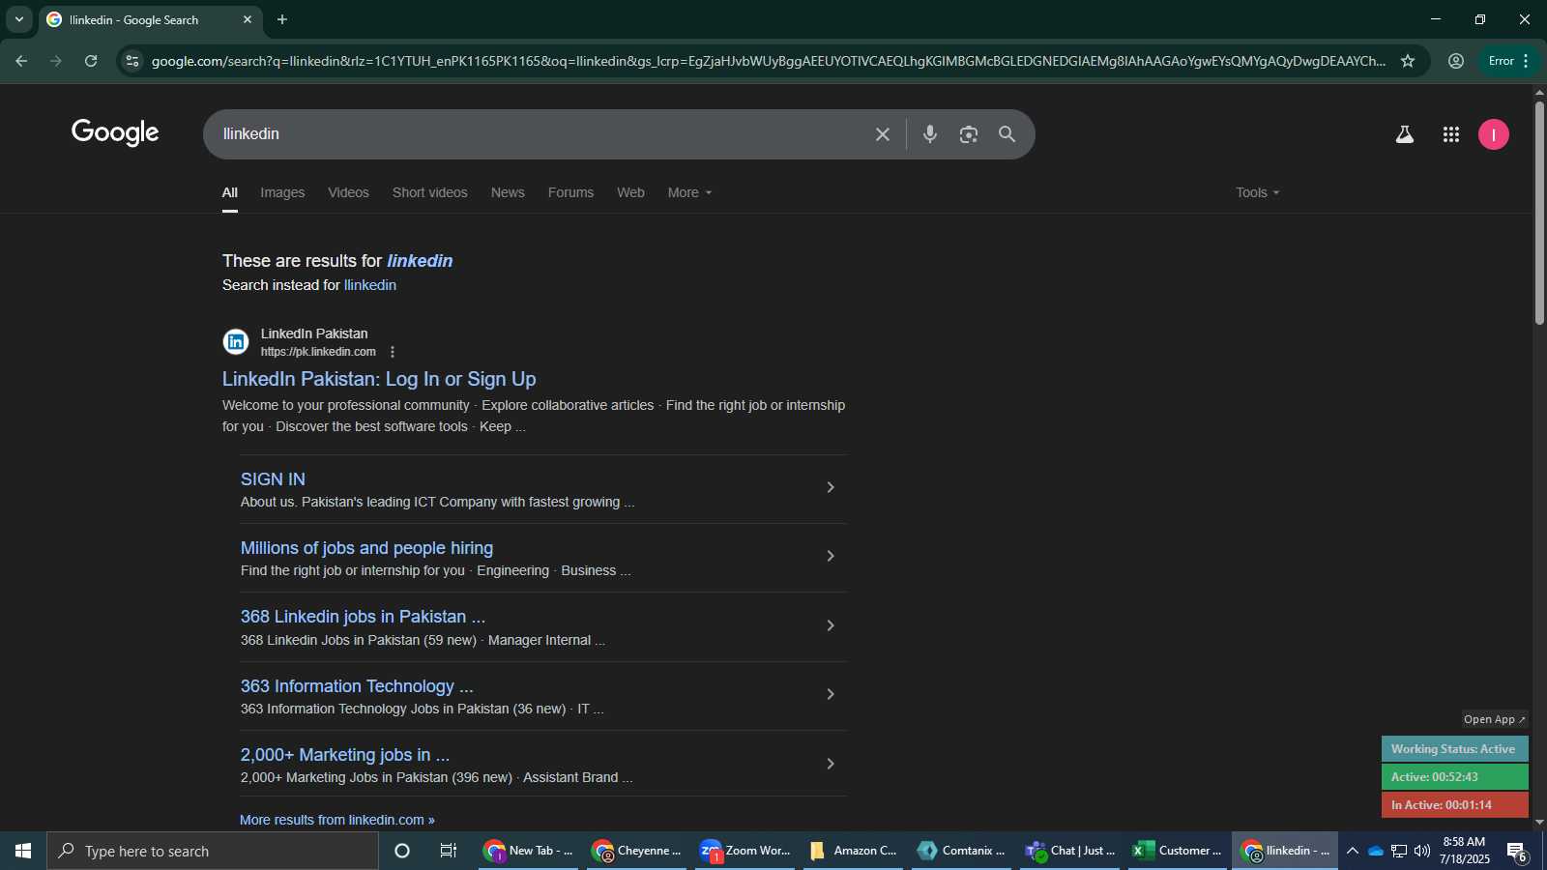Close the llinkedin Google Search tab
1547x870 pixels.
click(x=248, y=19)
